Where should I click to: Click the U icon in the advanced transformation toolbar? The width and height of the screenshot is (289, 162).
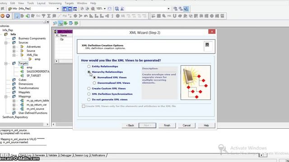(x=175, y=16)
